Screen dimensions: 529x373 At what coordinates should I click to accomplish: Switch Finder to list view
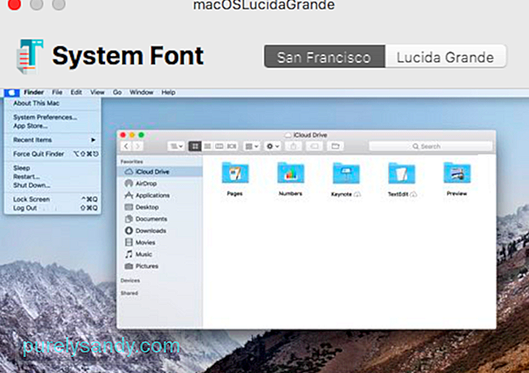207,146
